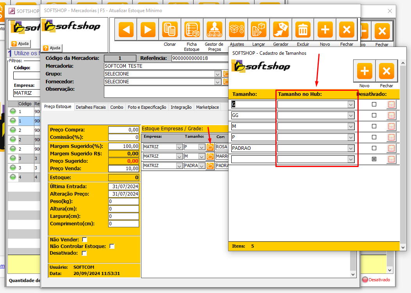Click the Clonar toolbar icon

tap(170, 30)
